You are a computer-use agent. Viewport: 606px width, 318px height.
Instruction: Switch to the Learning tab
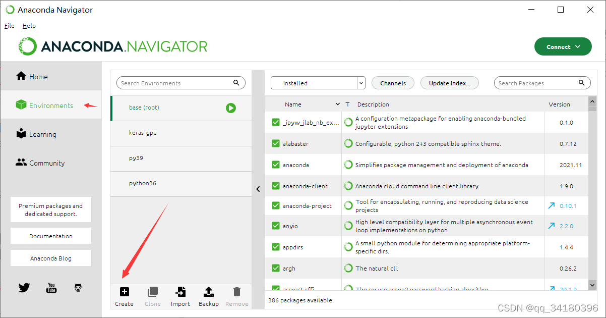[51, 134]
